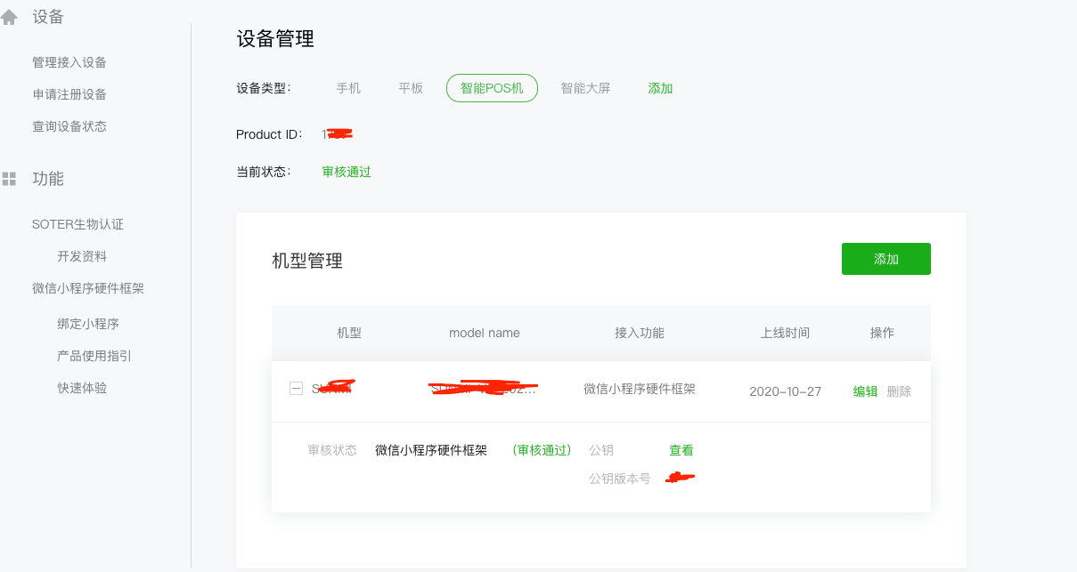Image resolution: width=1077 pixels, height=572 pixels.
Task: Click 删除 for the model row
Action: click(x=899, y=391)
